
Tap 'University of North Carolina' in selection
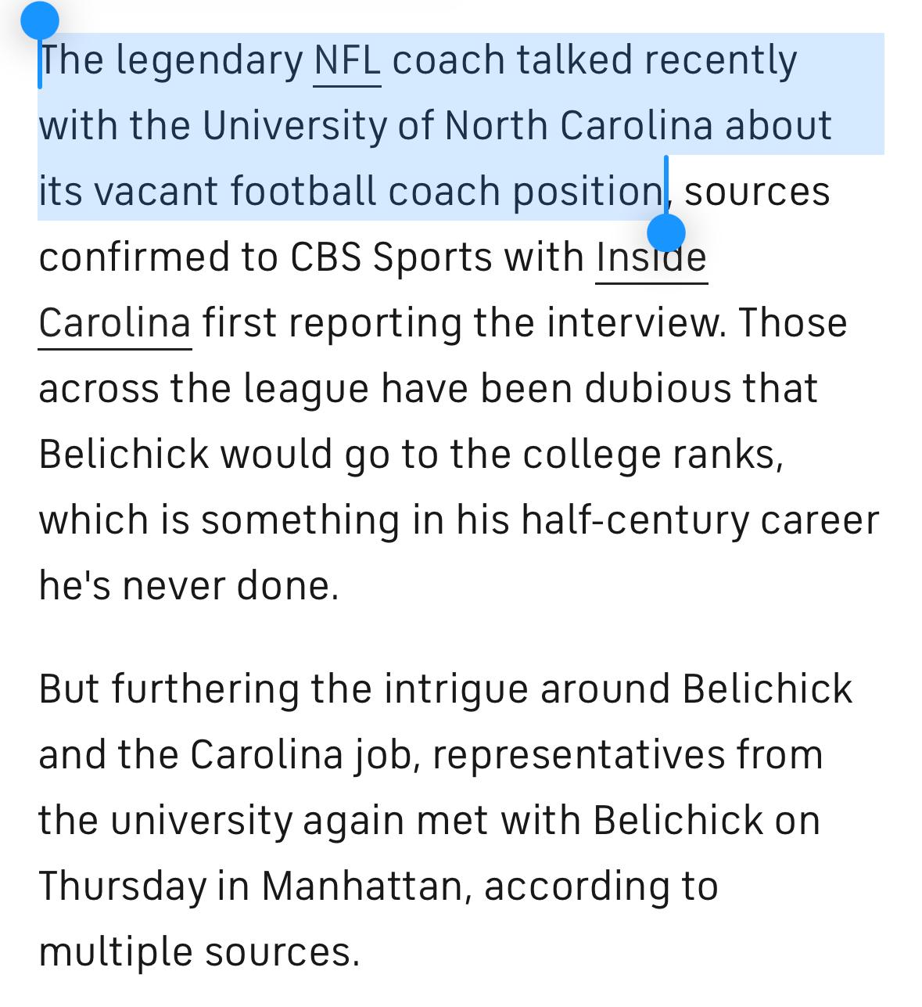tap(457, 127)
